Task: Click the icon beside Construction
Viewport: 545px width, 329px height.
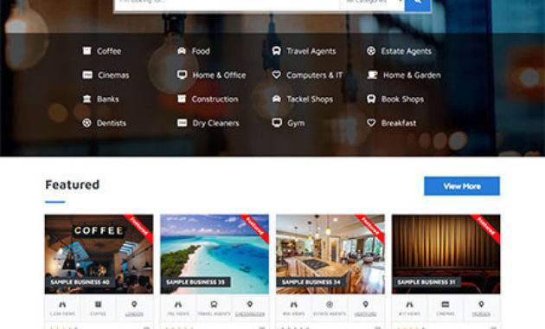Action: 182,99
